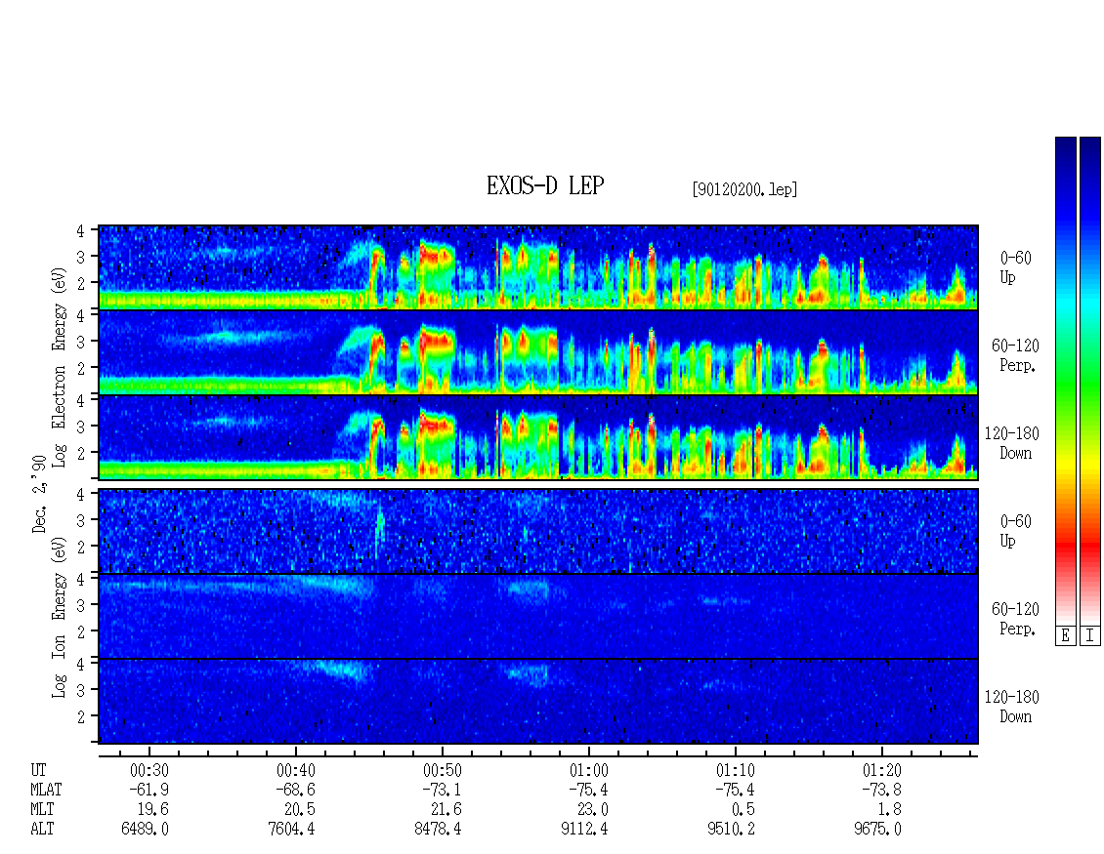
Task: Click the MLT value 21.6
Action: 446,810
